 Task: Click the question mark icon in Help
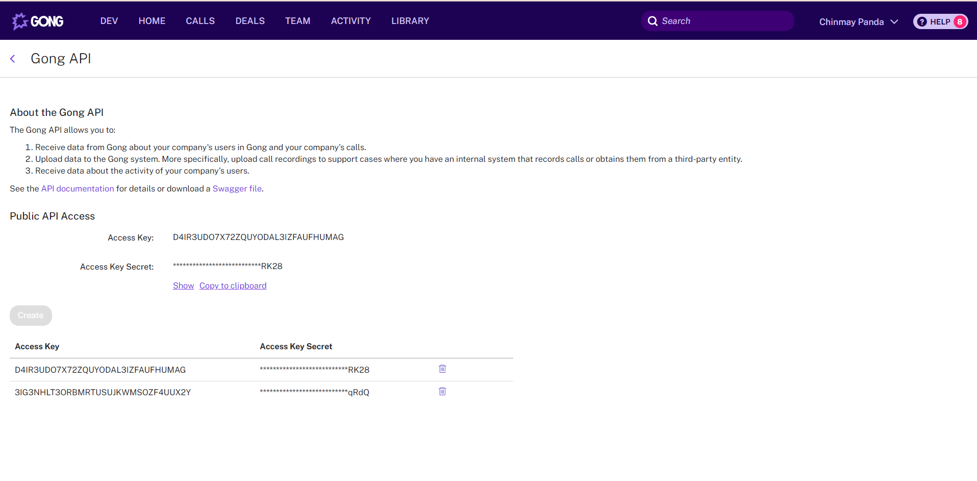coord(922,21)
